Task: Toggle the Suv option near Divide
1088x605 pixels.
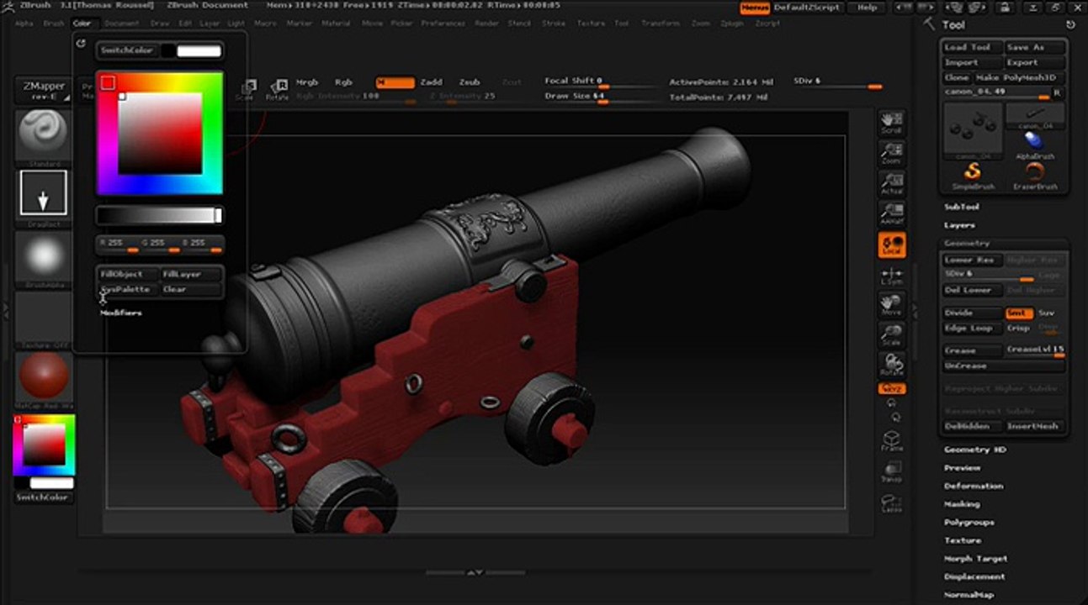Action: (x=1046, y=313)
